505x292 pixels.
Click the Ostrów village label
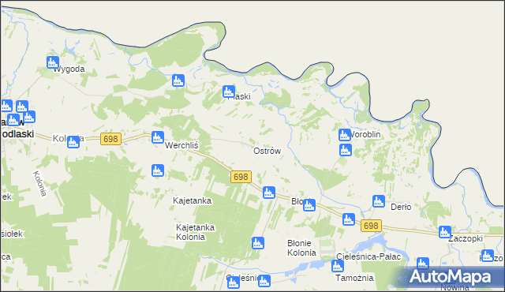point(267,151)
